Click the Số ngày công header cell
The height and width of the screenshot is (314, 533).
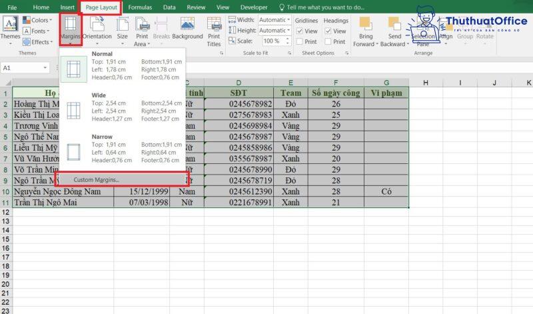(x=336, y=93)
